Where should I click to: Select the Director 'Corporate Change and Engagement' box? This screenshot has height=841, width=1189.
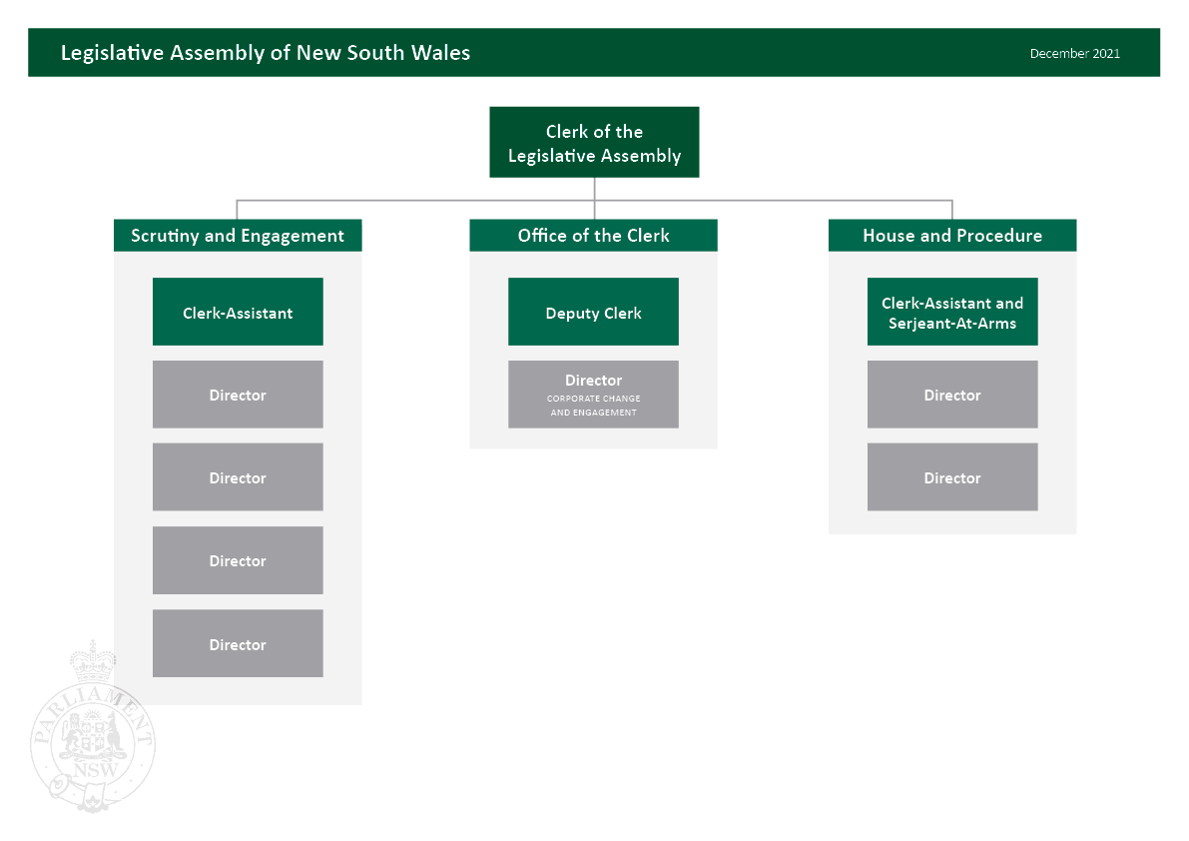click(x=593, y=395)
